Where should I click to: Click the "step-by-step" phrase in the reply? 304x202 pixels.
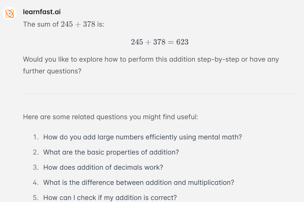pos(218,59)
